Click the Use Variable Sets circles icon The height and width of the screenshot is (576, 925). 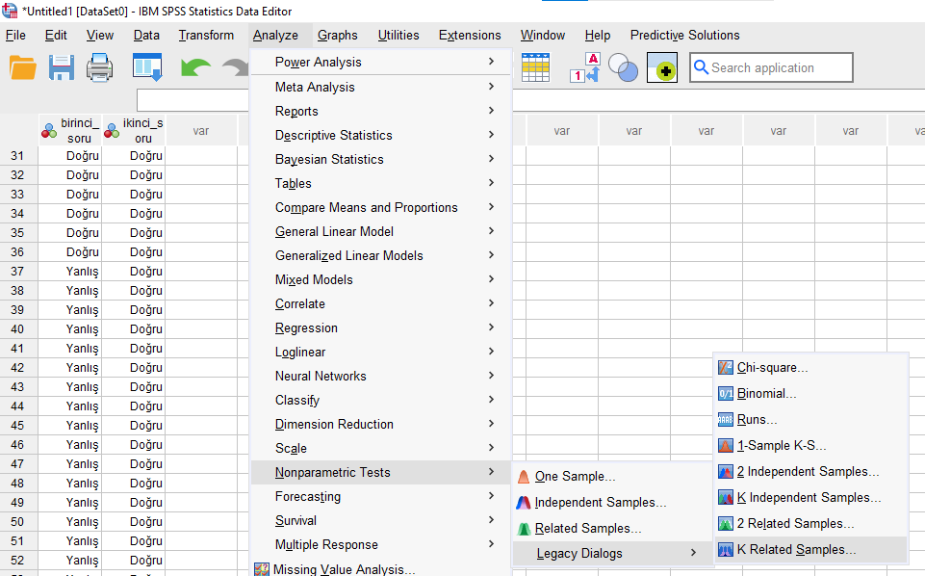pyautogui.click(x=623, y=68)
